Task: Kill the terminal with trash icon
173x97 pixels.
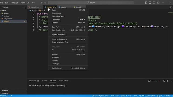Action: [x=167, y=81]
